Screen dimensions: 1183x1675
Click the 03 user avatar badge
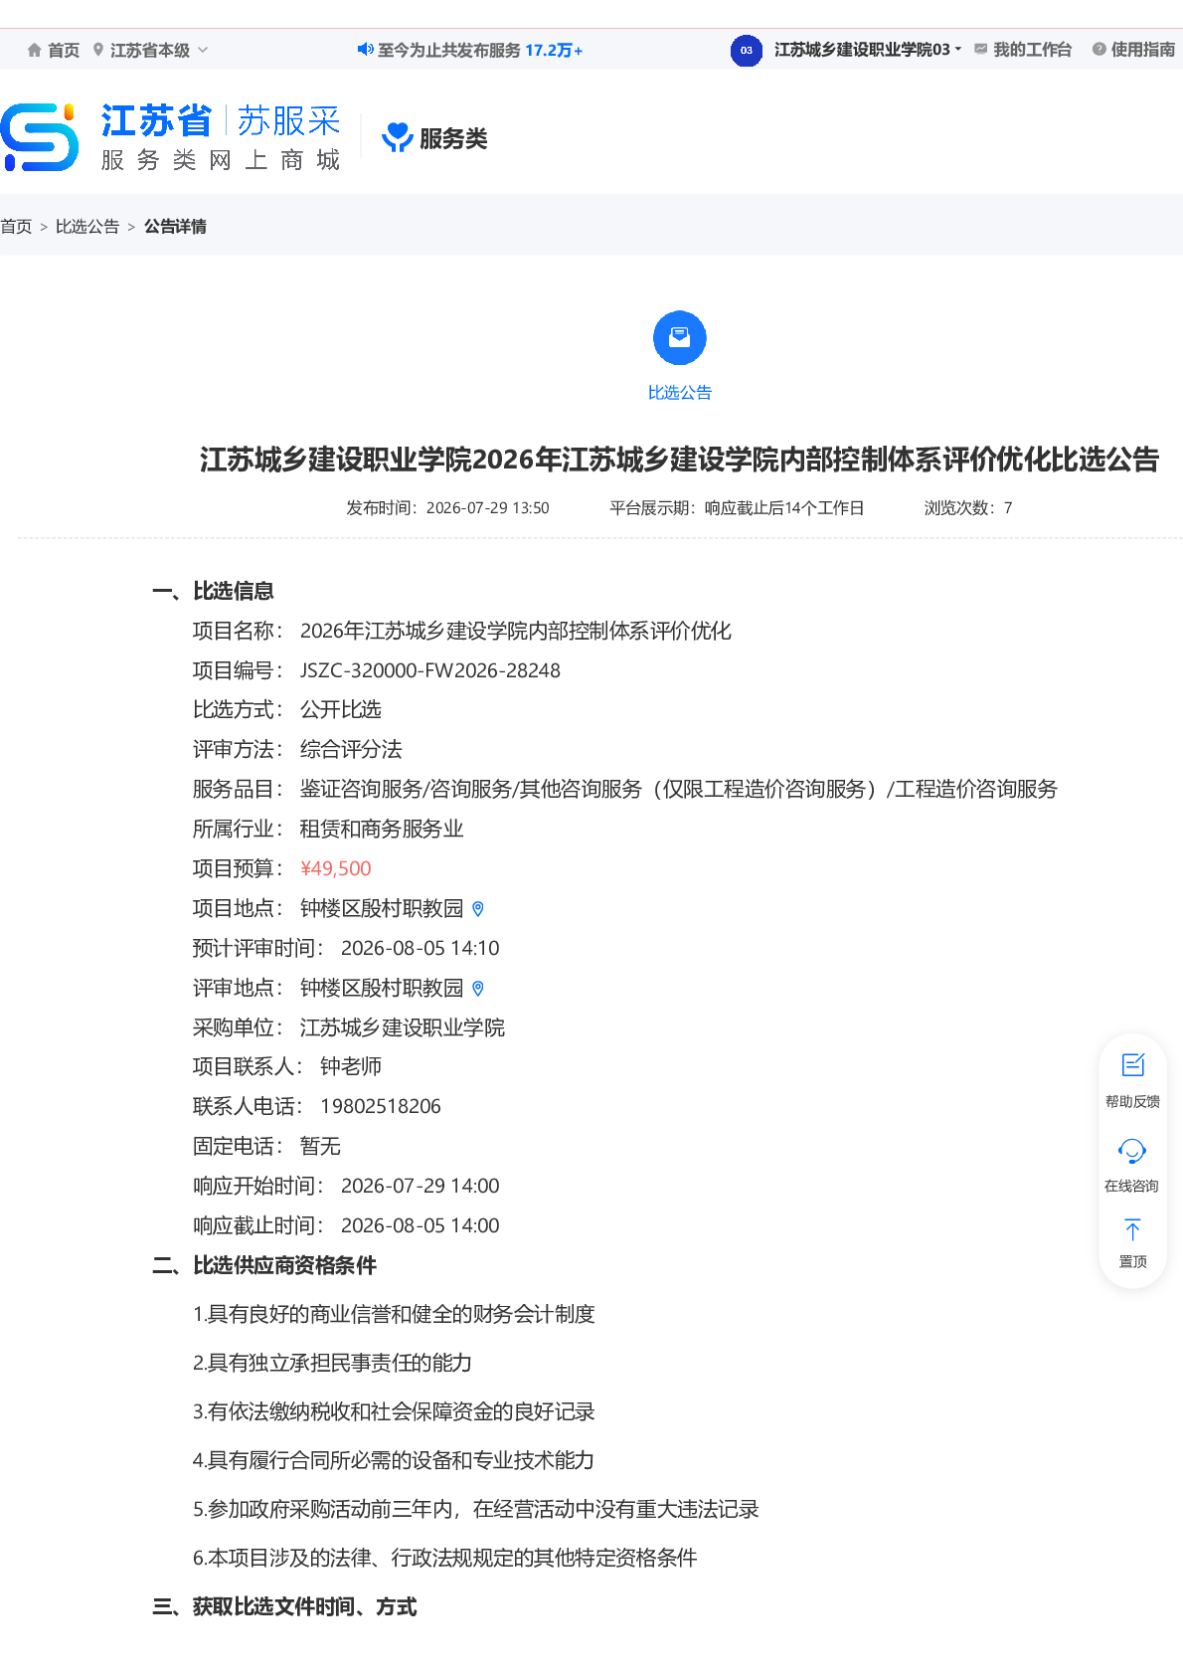pyautogui.click(x=747, y=50)
